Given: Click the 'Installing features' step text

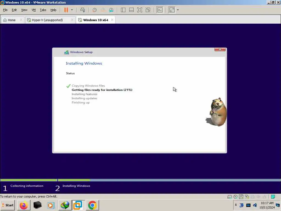Looking at the screenshot, I should 85,94.
